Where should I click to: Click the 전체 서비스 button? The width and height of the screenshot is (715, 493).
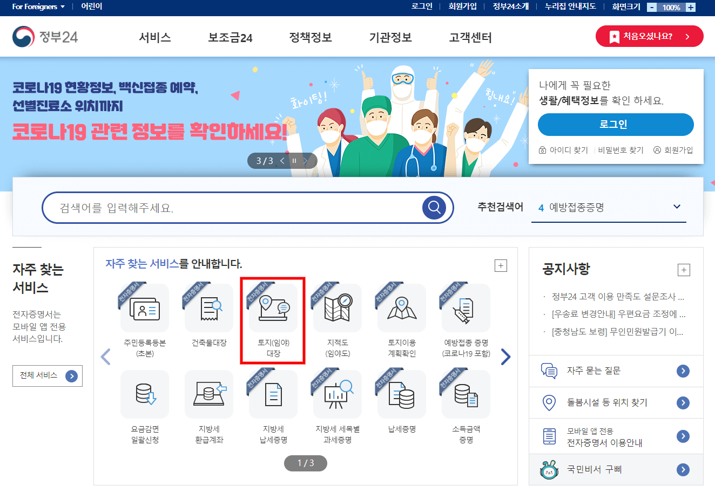(48, 375)
